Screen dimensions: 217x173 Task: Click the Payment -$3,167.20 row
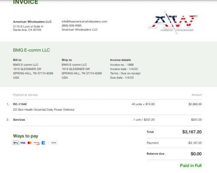pyautogui.click(x=174, y=143)
